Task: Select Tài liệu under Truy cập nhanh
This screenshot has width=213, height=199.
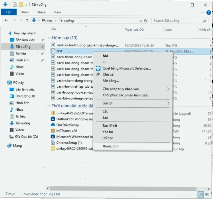Action: point(21,54)
